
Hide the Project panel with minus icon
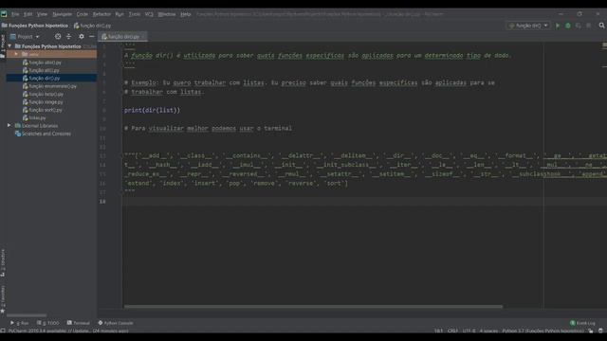coord(92,36)
